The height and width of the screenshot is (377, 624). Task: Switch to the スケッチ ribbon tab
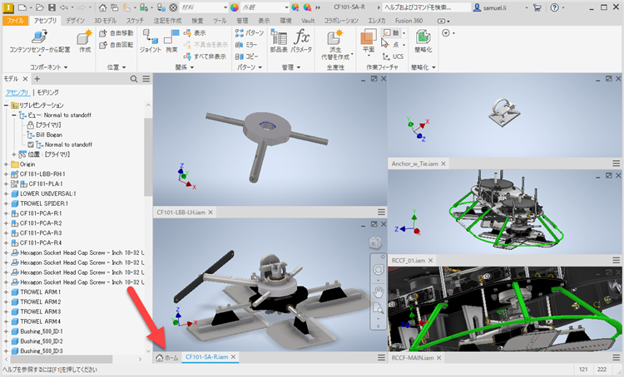(135, 20)
